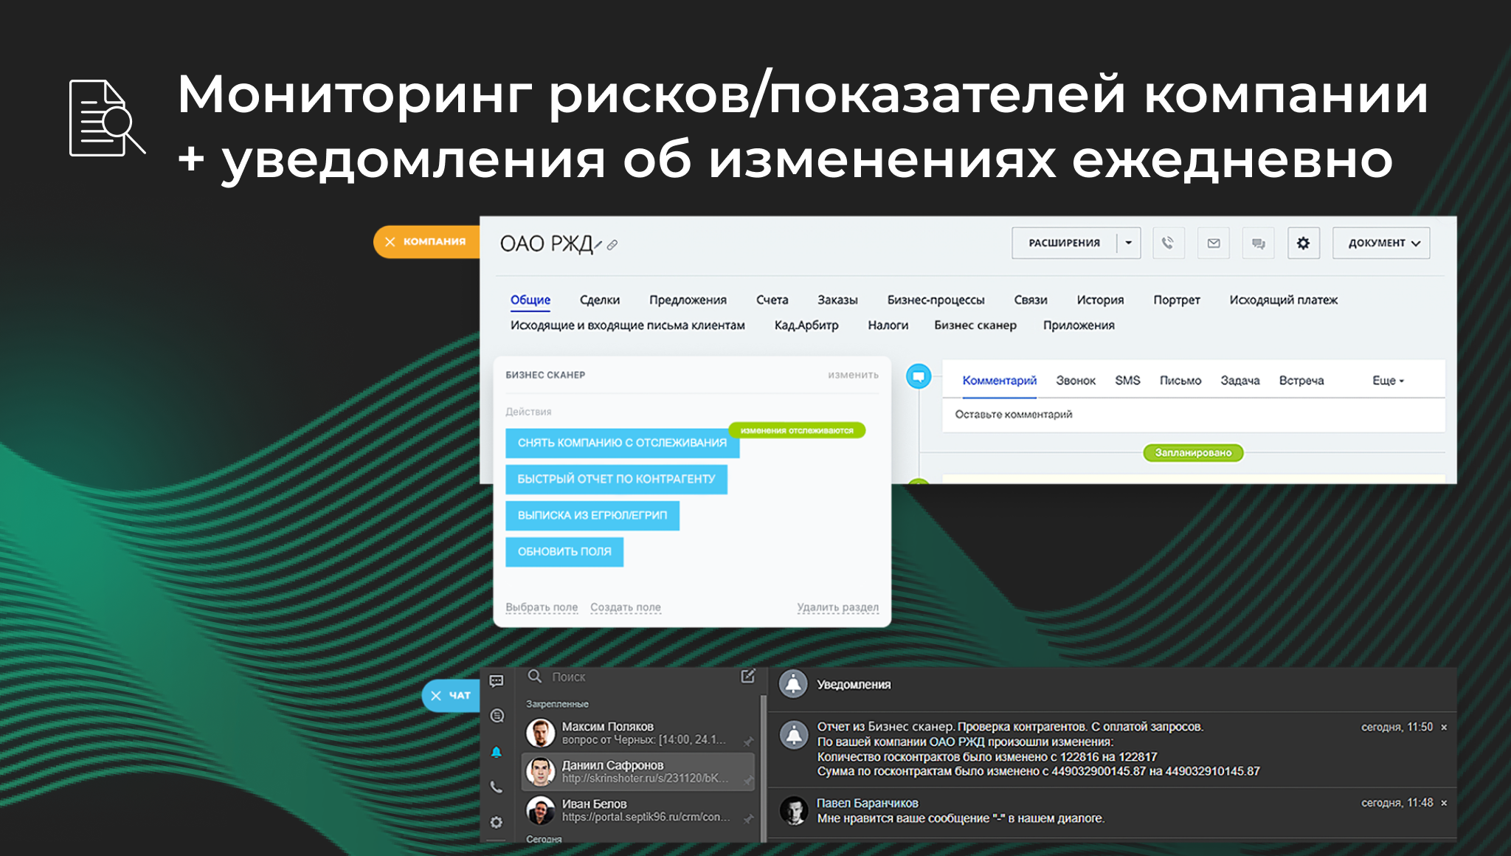Close the orange КОМПАНИЯ side label

(390, 242)
